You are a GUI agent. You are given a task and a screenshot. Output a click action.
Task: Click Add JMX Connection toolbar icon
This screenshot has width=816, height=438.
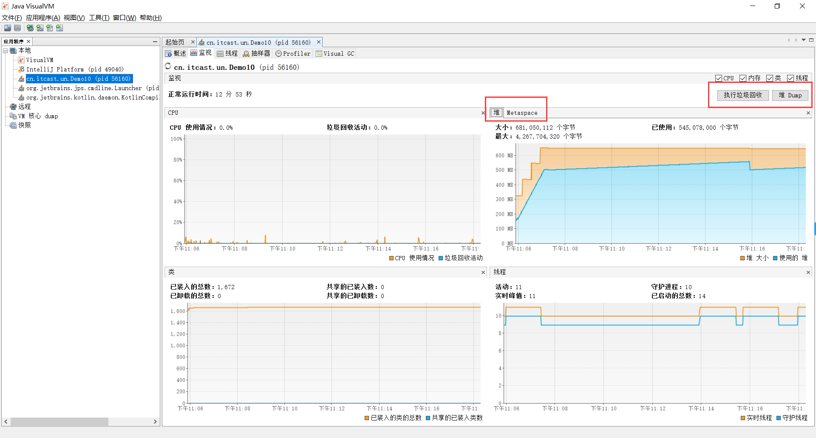pyautogui.click(x=40, y=28)
